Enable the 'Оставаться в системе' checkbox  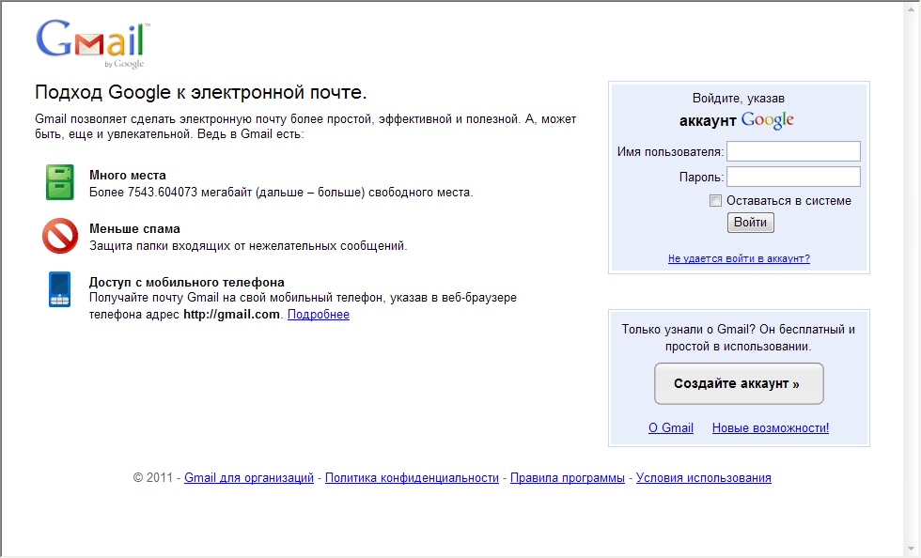pos(715,201)
